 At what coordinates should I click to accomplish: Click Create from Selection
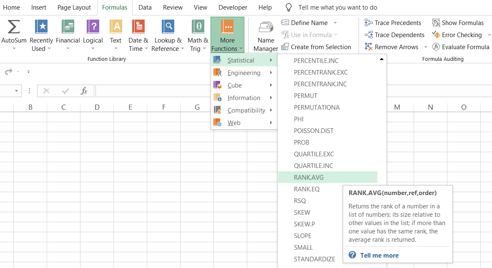321,47
